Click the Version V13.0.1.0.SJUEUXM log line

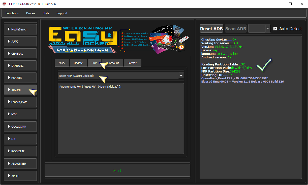coord(222,47)
